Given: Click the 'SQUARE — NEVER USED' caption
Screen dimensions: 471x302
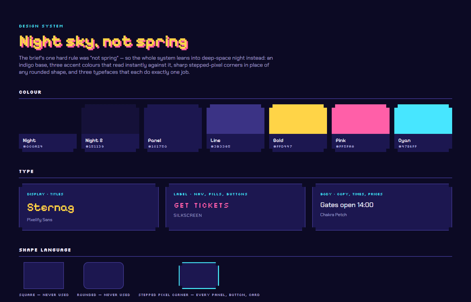Looking at the screenshot, I should coord(44,295).
